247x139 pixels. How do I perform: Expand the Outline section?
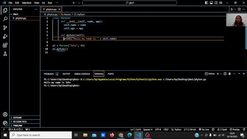tap(25, 117)
